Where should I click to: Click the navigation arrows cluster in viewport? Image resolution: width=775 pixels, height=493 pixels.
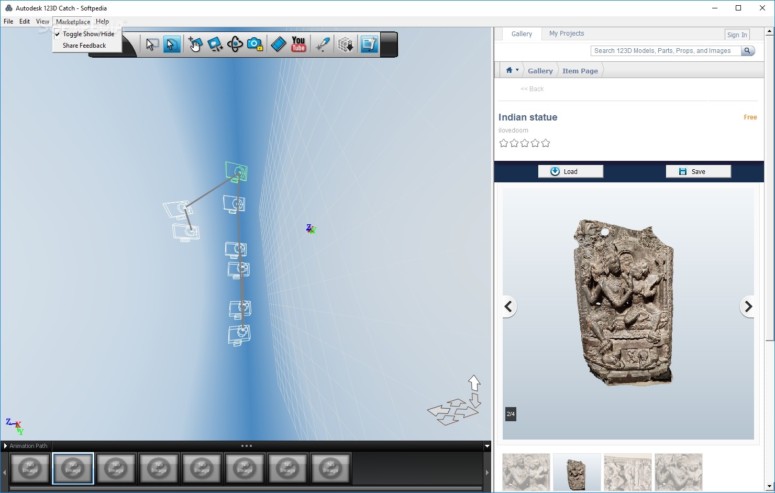click(453, 411)
